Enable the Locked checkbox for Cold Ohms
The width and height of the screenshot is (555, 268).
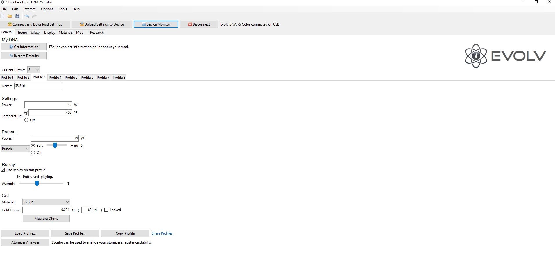106,210
